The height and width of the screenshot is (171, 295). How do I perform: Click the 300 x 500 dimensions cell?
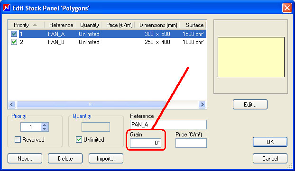pos(157,34)
